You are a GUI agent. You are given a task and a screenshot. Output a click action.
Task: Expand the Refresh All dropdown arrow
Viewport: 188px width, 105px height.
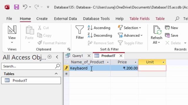click(159, 42)
